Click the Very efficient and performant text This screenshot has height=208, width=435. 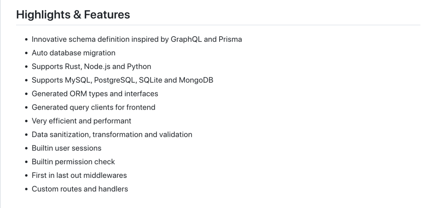click(x=81, y=121)
